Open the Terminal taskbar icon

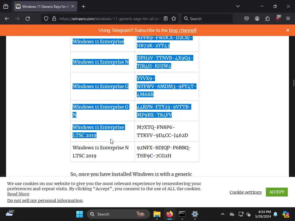click(182, 214)
